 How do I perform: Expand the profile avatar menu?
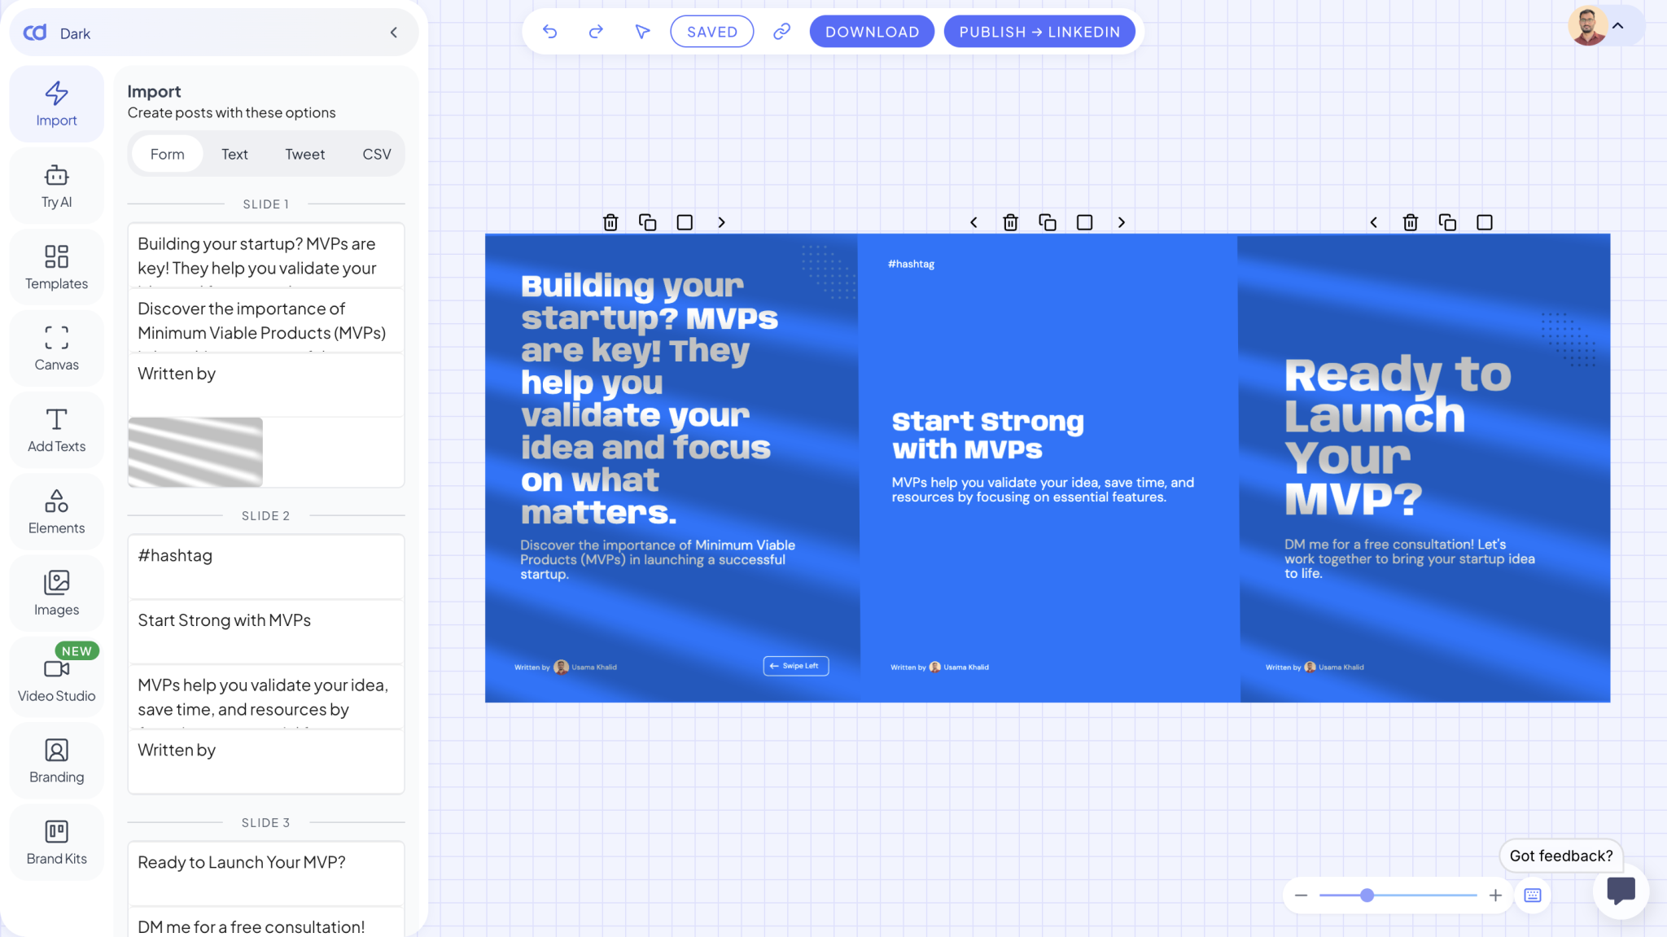[x=1618, y=26]
